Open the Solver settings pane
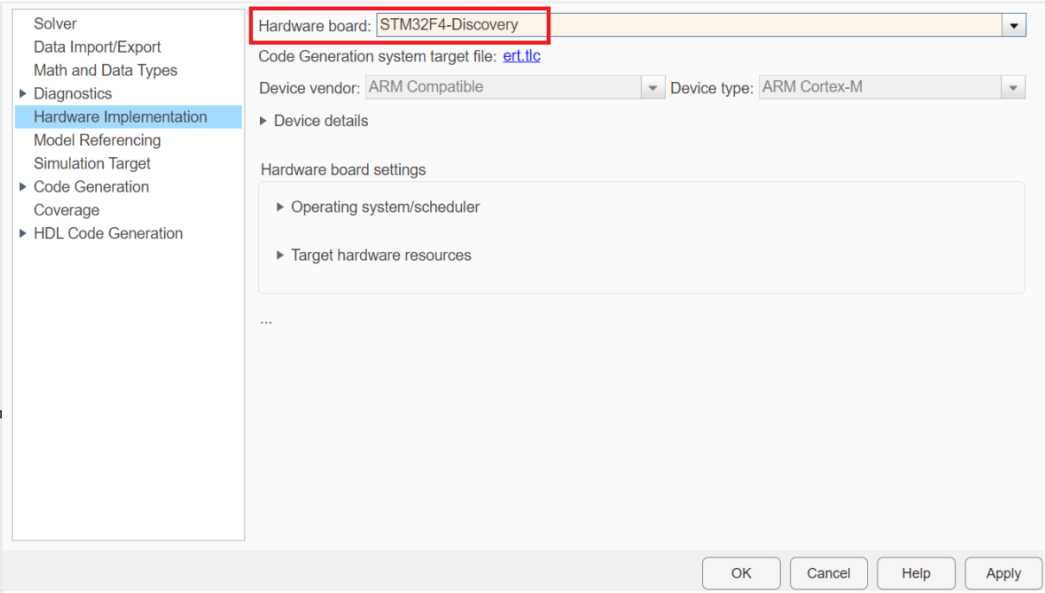 coord(55,23)
